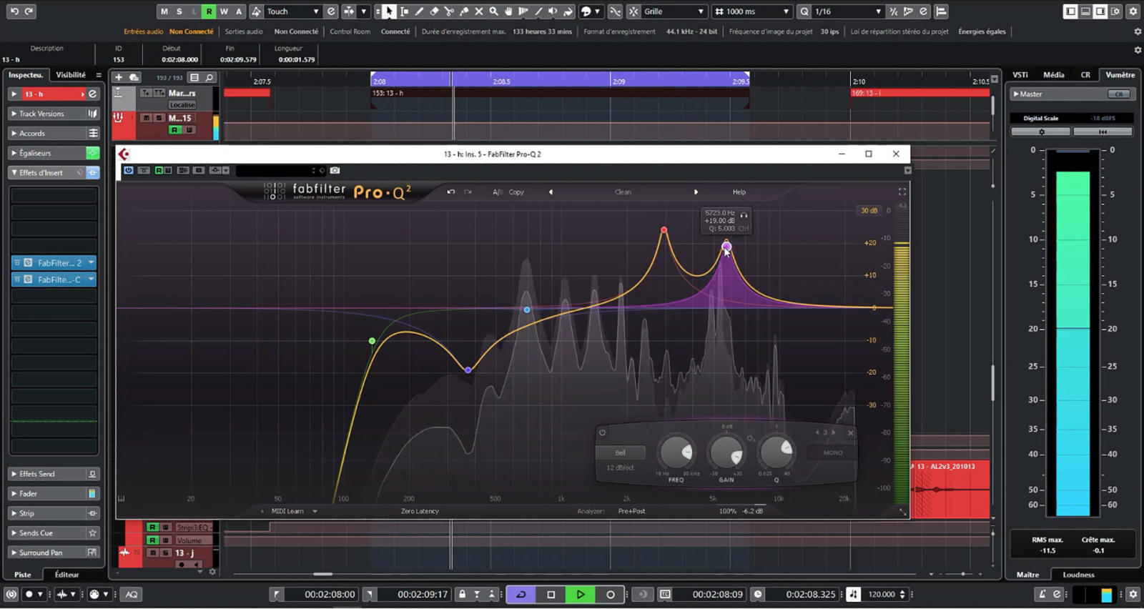Select next Pro-Q preset arrow
Viewport: 1144px width, 609px height.
click(696, 192)
